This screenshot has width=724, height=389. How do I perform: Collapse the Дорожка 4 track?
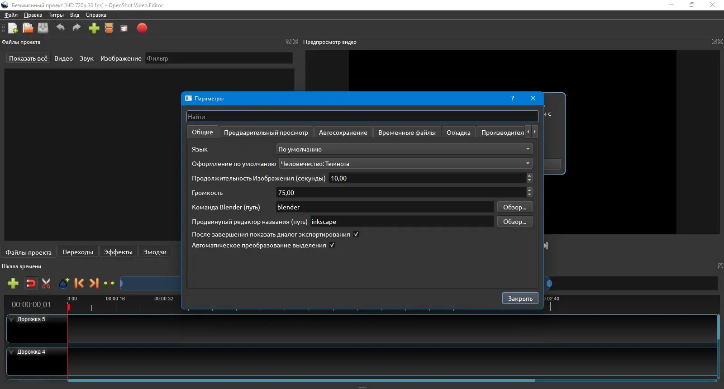pyautogui.click(x=12, y=352)
